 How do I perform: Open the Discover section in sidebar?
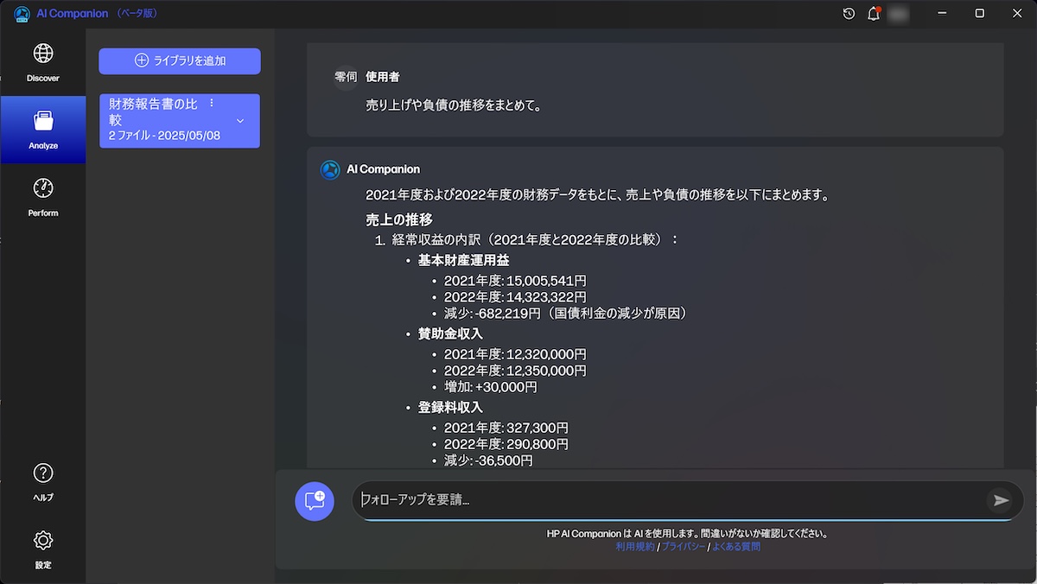[43, 61]
